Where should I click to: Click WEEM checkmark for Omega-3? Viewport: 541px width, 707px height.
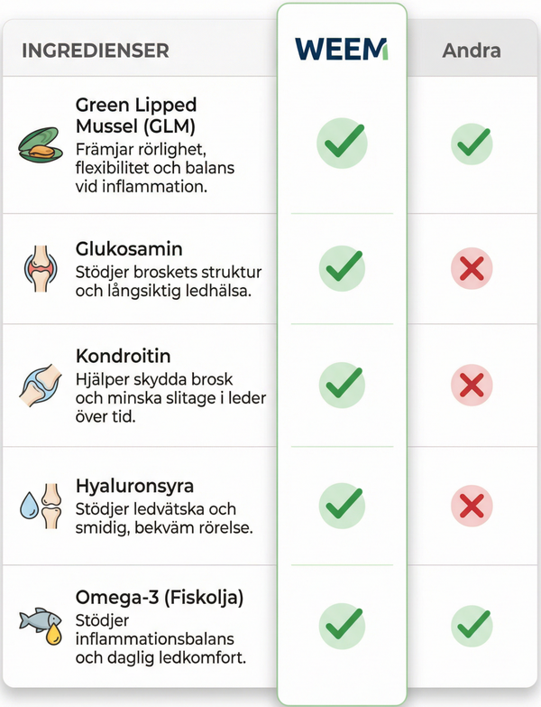(343, 623)
